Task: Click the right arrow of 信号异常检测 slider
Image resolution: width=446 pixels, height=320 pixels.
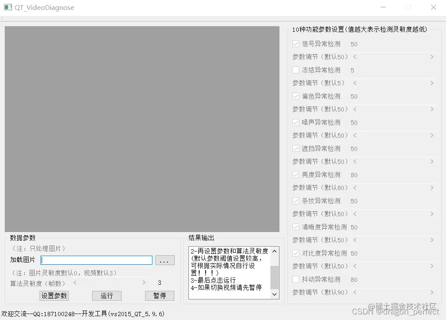Action: 432,57
